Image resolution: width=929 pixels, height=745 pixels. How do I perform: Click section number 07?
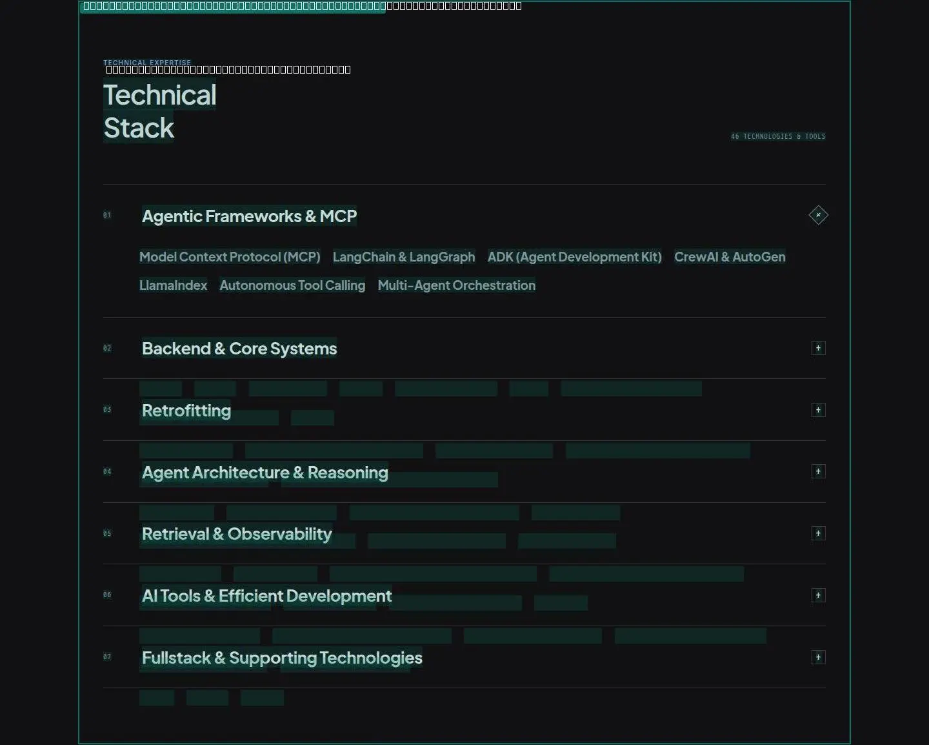(x=107, y=657)
